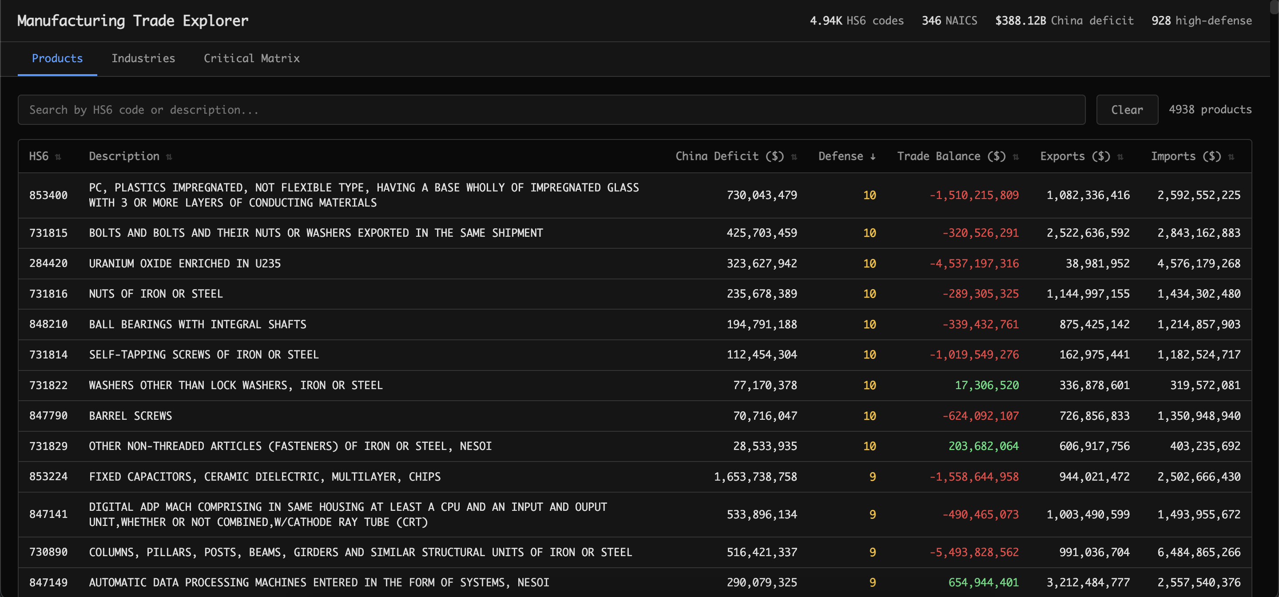Viewport: 1279px width, 597px height.
Task: Click sort icon beside Description header
Action: point(169,157)
